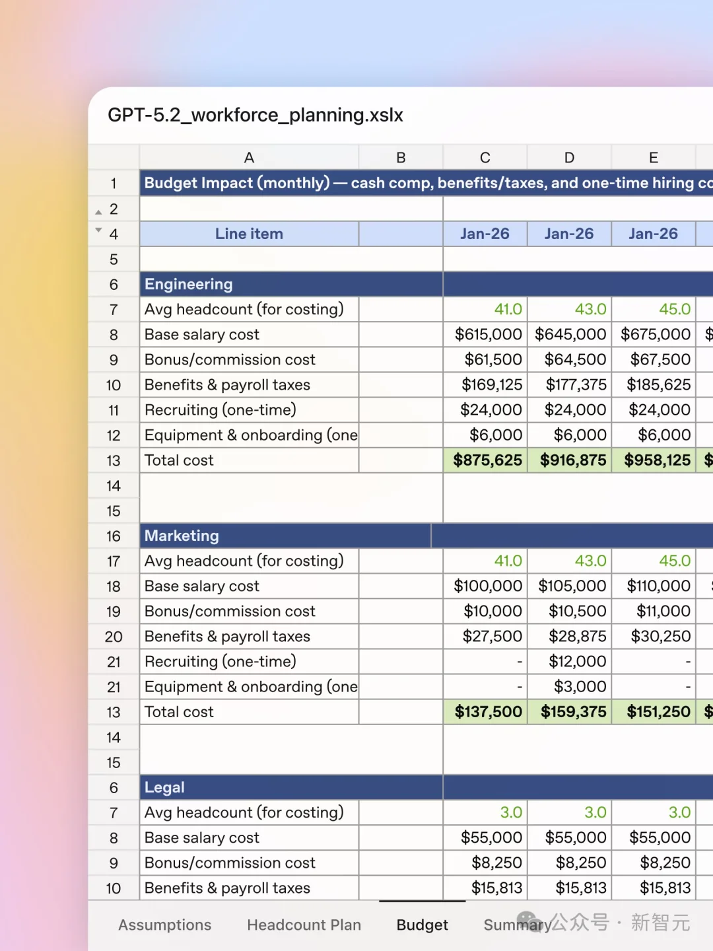The height and width of the screenshot is (951, 713).
Task: Select the Legal section header cell
Action: coord(290,787)
